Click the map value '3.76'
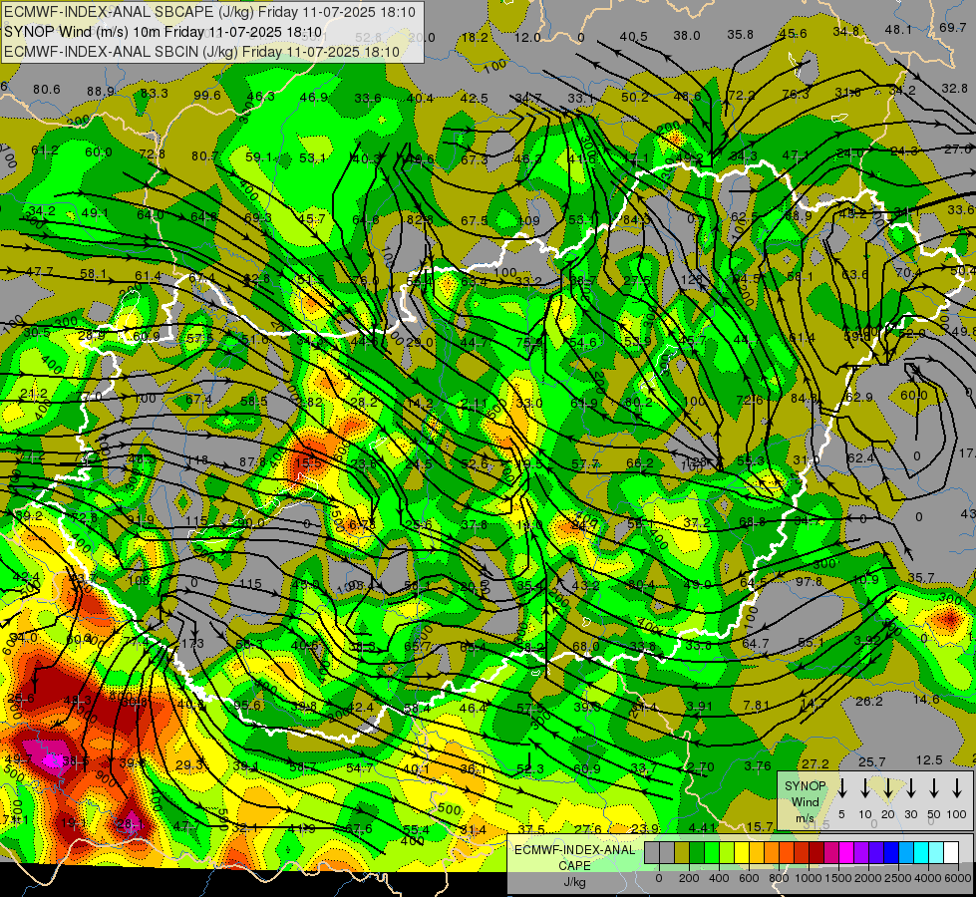The width and height of the screenshot is (976, 897). (758, 765)
